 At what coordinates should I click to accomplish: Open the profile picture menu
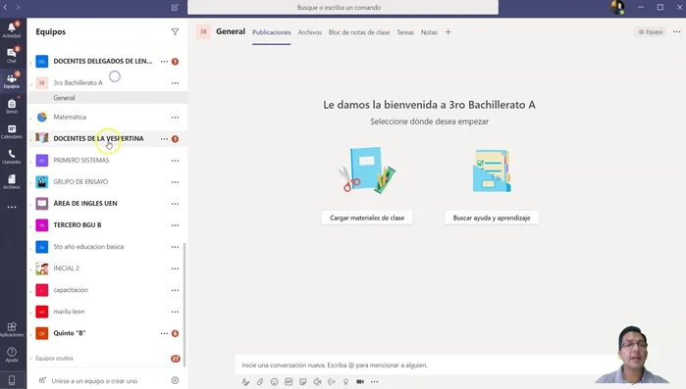617,8
